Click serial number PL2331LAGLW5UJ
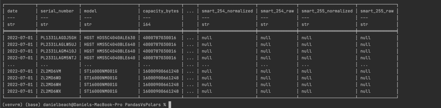 pyautogui.click(x=59, y=44)
